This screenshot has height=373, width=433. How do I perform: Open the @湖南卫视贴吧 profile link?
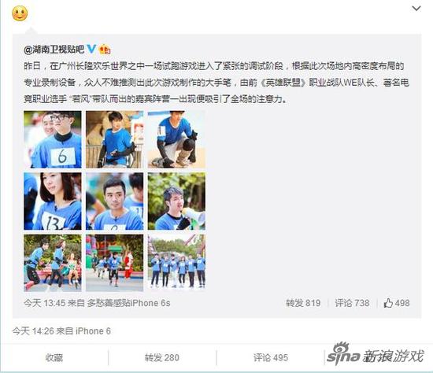[54, 50]
